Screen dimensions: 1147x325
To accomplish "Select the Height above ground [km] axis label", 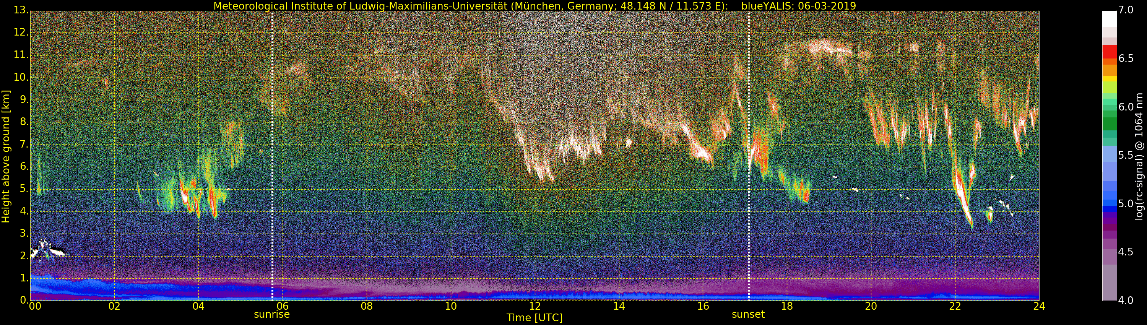I will (x=6, y=157).
